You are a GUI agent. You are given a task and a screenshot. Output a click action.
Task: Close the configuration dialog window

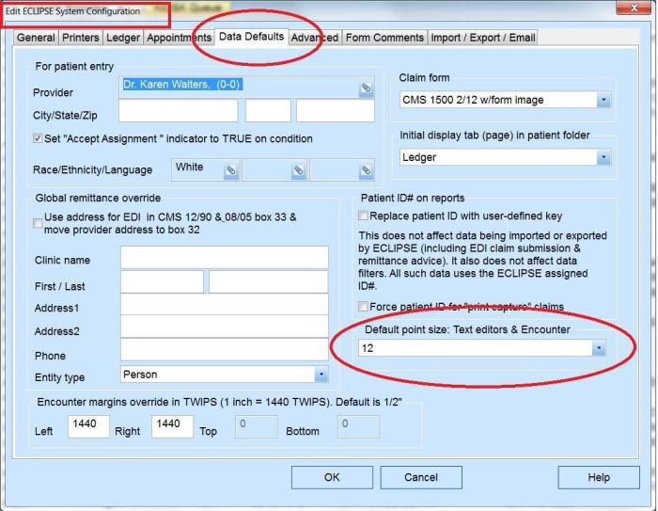[x=634, y=8]
